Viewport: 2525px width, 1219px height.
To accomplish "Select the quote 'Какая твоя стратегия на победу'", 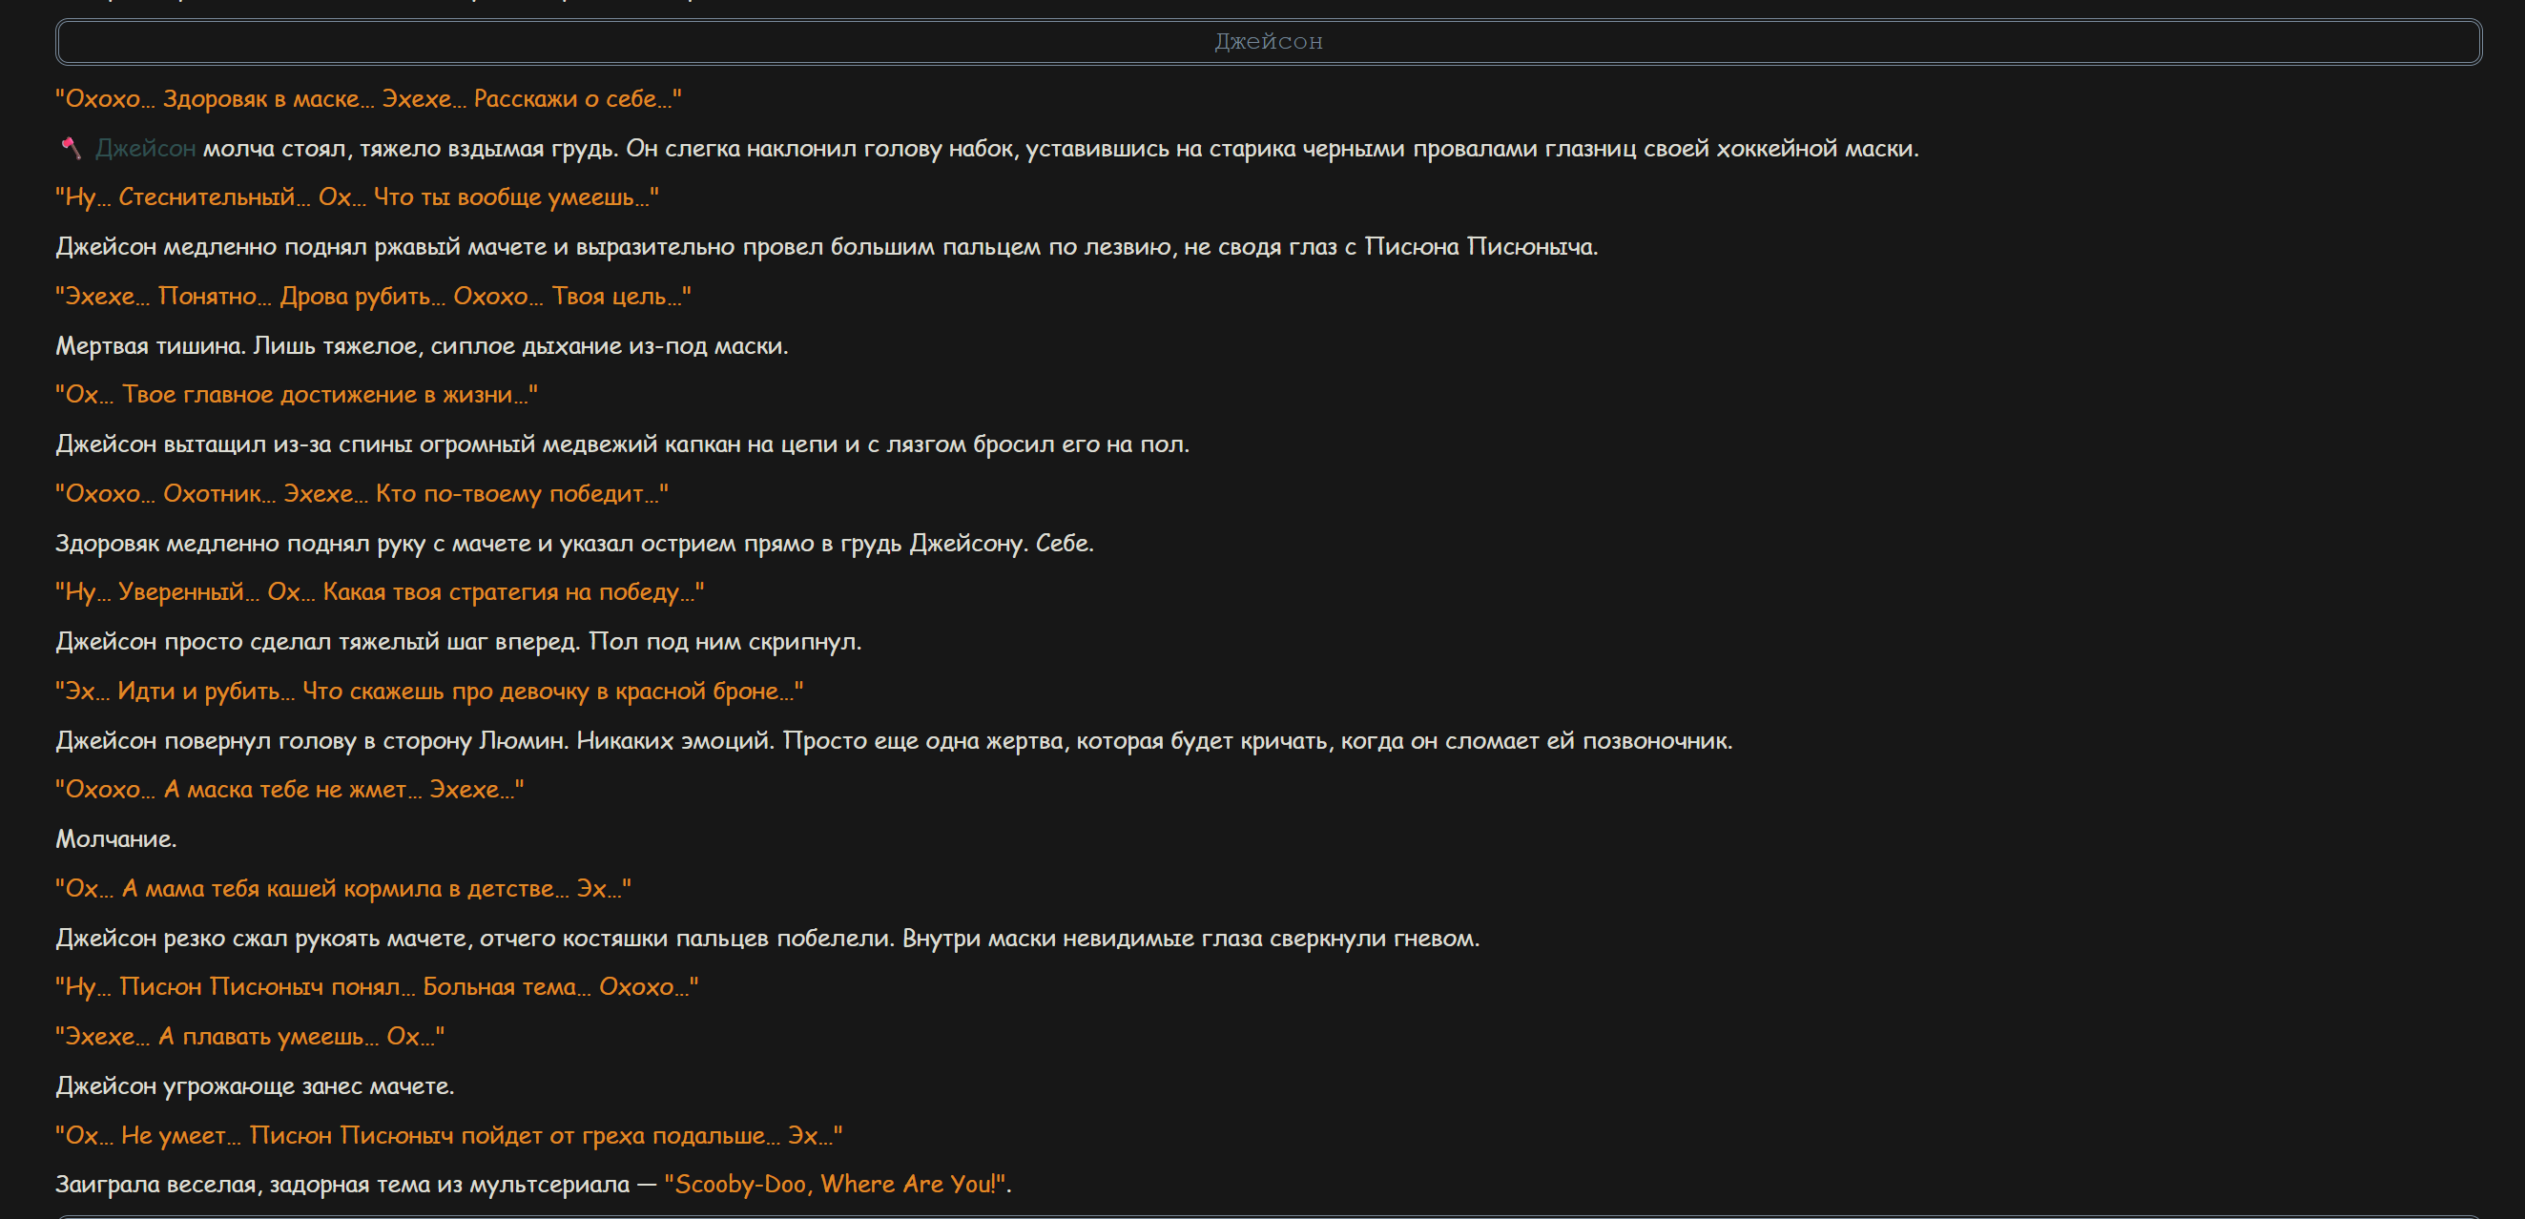I will [380, 592].
